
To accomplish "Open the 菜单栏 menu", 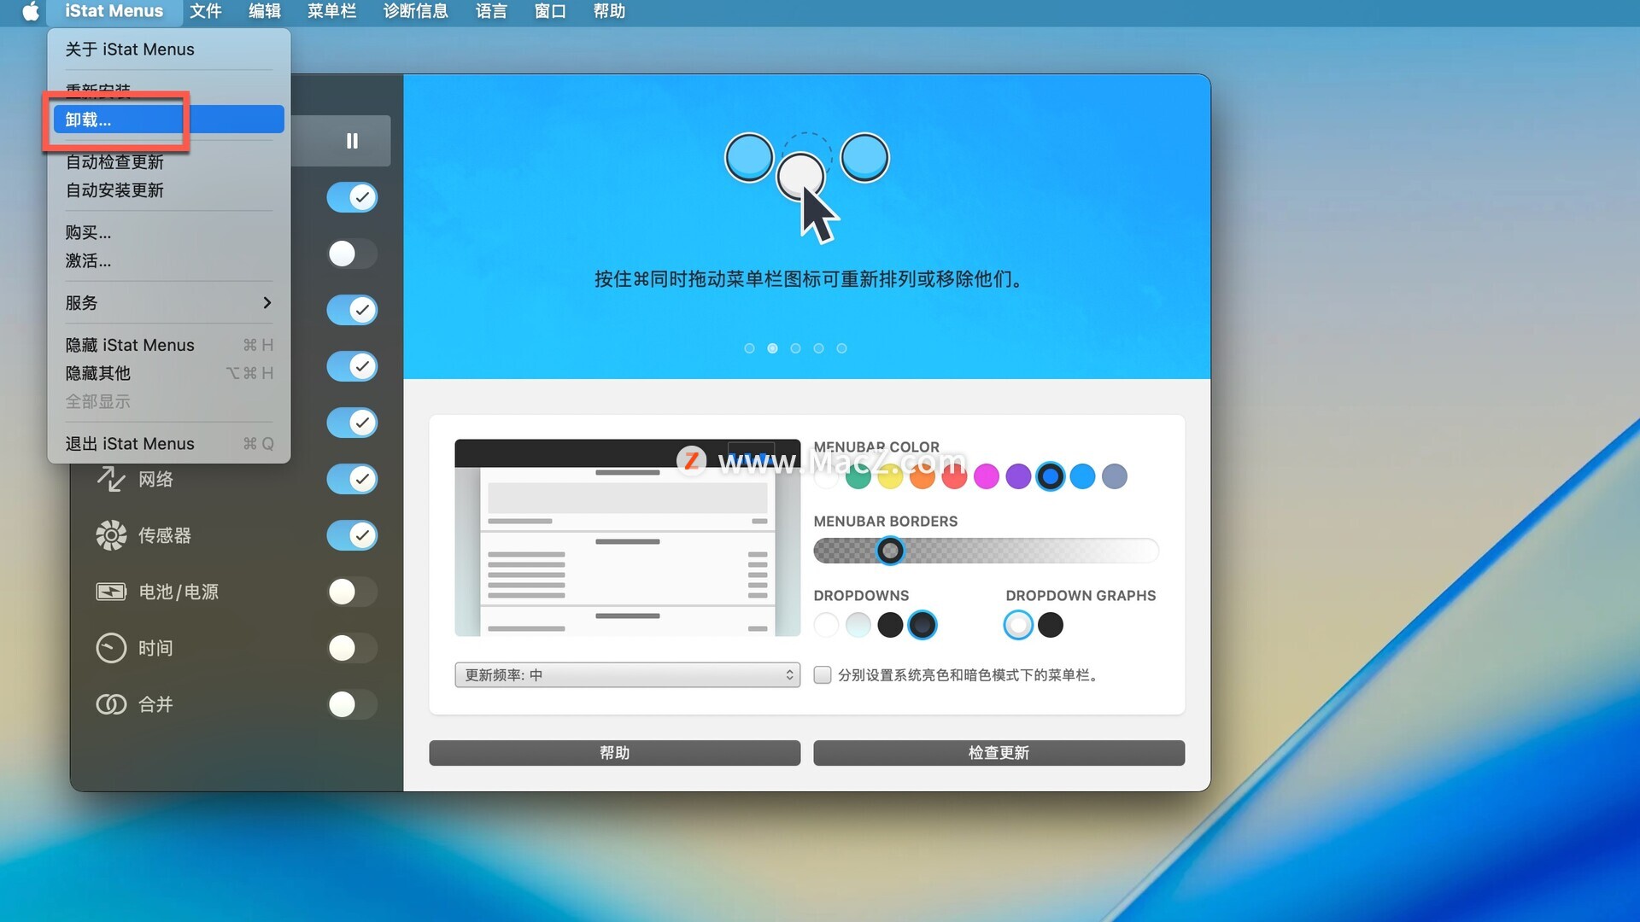I will [332, 12].
